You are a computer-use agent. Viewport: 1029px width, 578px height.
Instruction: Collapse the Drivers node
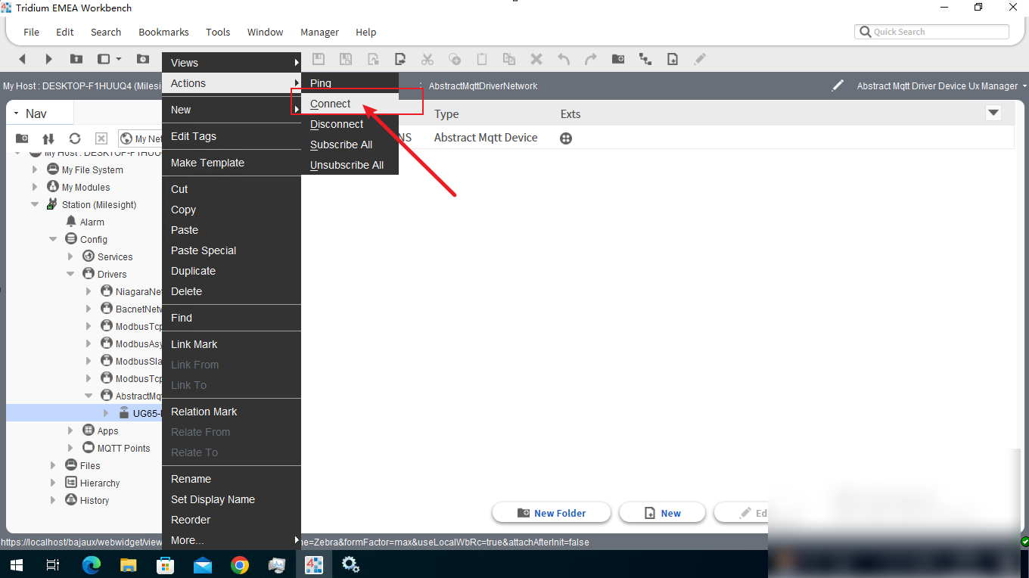70,275
